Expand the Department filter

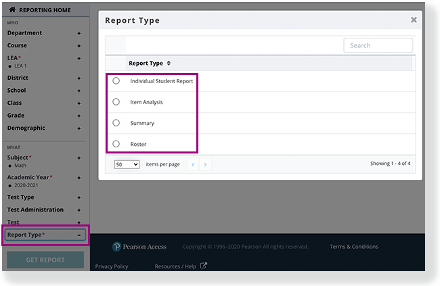[79, 33]
